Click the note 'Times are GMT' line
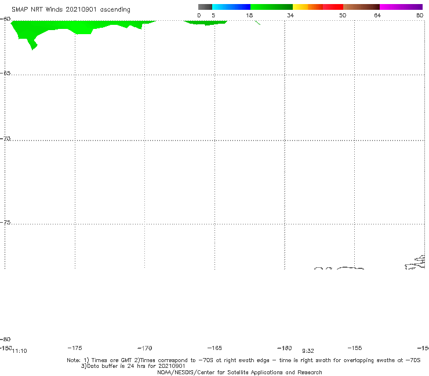The width and height of the screenshot is (429, 376). click(x=243, y=360)
